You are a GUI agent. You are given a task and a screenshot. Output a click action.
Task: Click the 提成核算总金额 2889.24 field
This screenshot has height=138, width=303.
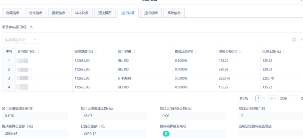pos(35,133)
